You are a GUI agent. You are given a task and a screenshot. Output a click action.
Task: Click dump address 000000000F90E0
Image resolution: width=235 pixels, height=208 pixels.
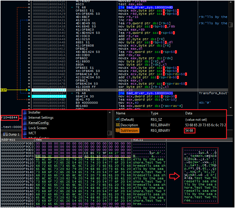(x=17, y=153)
